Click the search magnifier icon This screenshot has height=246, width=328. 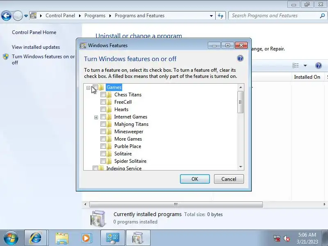pyautogui.click(x=322, y=16)
